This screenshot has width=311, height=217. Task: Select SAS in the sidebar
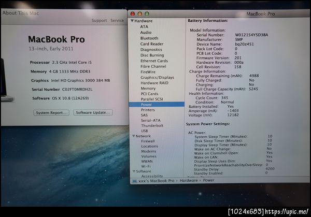point(144,115)
